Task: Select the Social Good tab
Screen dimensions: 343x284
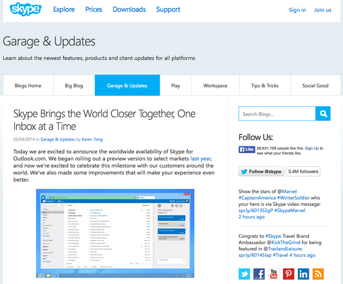Action: tap(315, 86)
